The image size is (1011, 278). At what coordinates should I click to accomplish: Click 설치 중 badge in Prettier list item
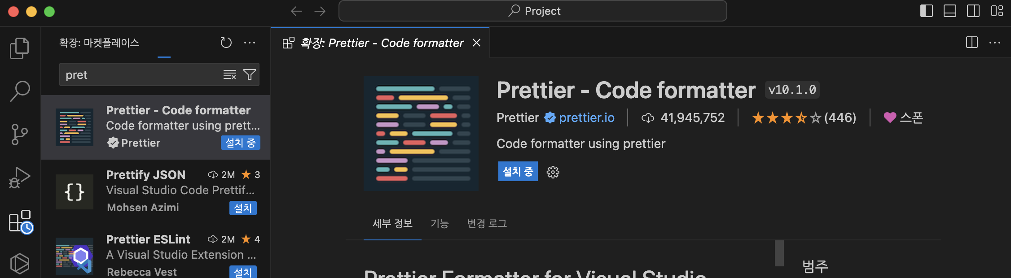(240, 143)
